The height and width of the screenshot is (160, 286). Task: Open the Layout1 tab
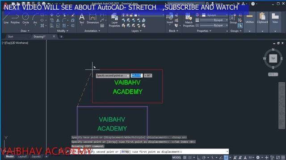pyautogui.click(x=23, y=156)
